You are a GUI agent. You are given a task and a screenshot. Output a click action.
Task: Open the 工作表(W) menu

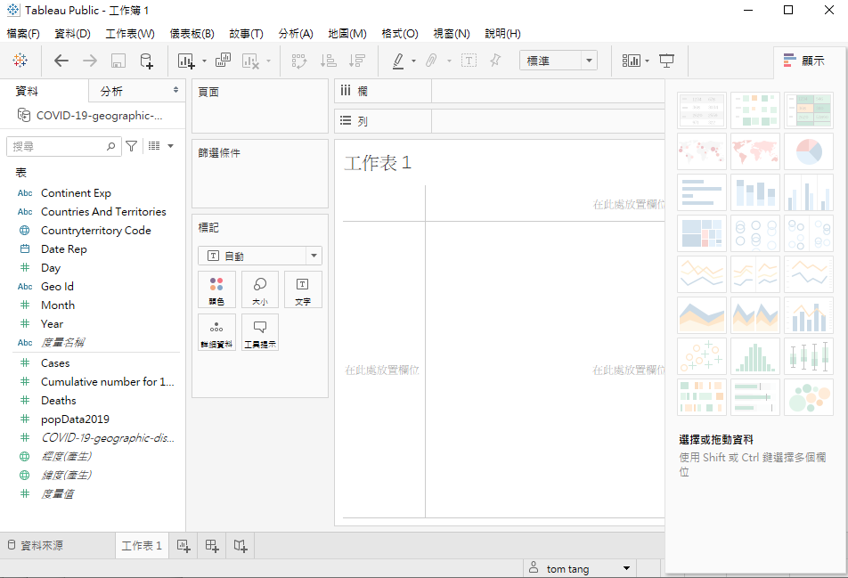point(130,34)
